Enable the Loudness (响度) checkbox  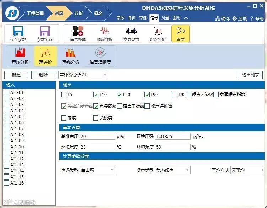[x=64, y=118]
